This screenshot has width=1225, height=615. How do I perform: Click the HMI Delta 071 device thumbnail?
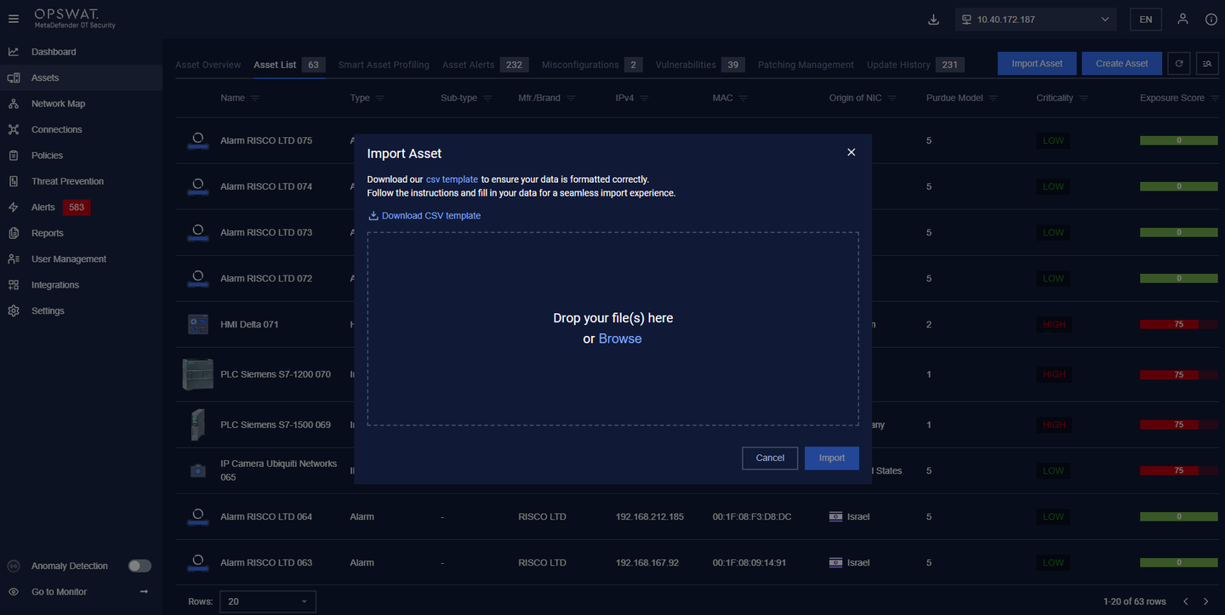[x=198, y=324]
